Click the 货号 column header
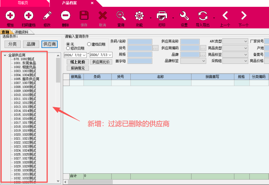269x185 pixels. [121, 77]
